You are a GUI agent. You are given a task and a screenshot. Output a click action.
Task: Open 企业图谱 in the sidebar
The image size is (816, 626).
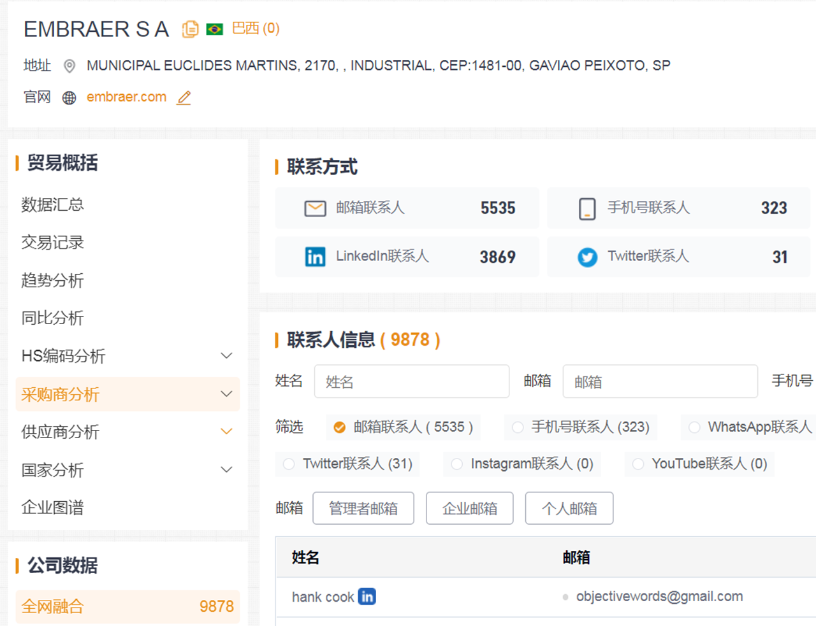pyautogui.click(x=52, y=508)
